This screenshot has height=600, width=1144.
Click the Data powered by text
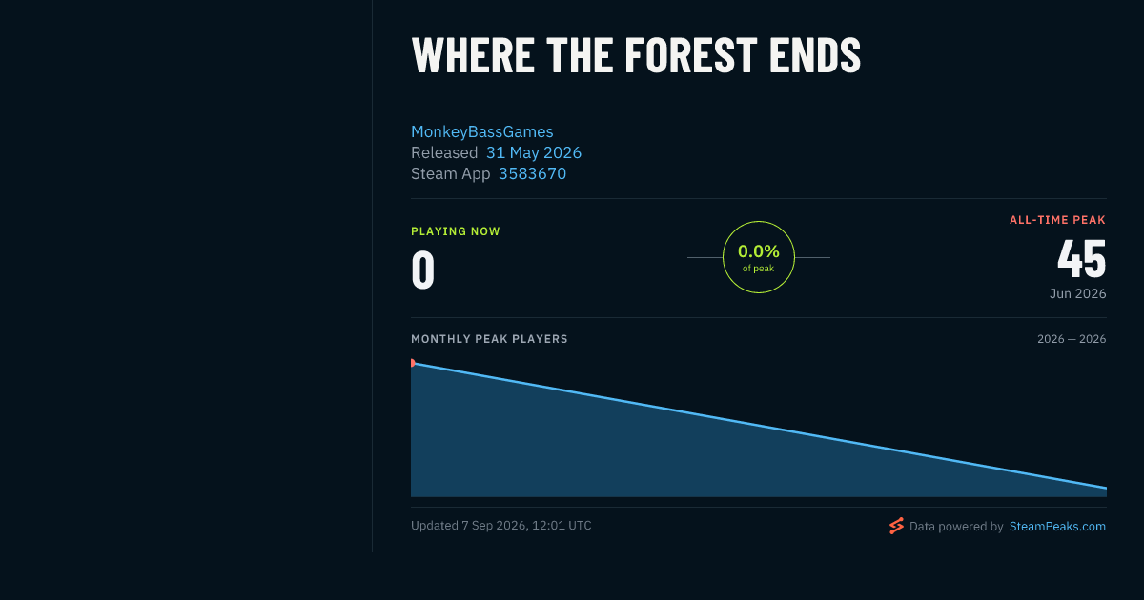[956, 526]
